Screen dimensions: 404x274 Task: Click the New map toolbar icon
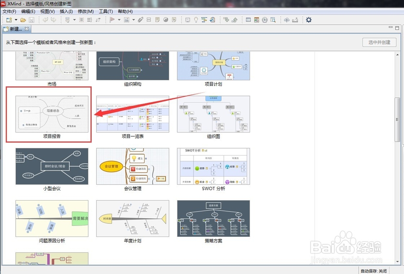[x=9, y=20]
